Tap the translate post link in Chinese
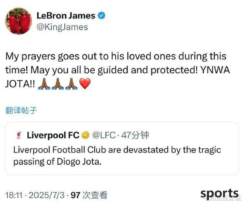This screenshot has height=205, width=244. [21, 110]
